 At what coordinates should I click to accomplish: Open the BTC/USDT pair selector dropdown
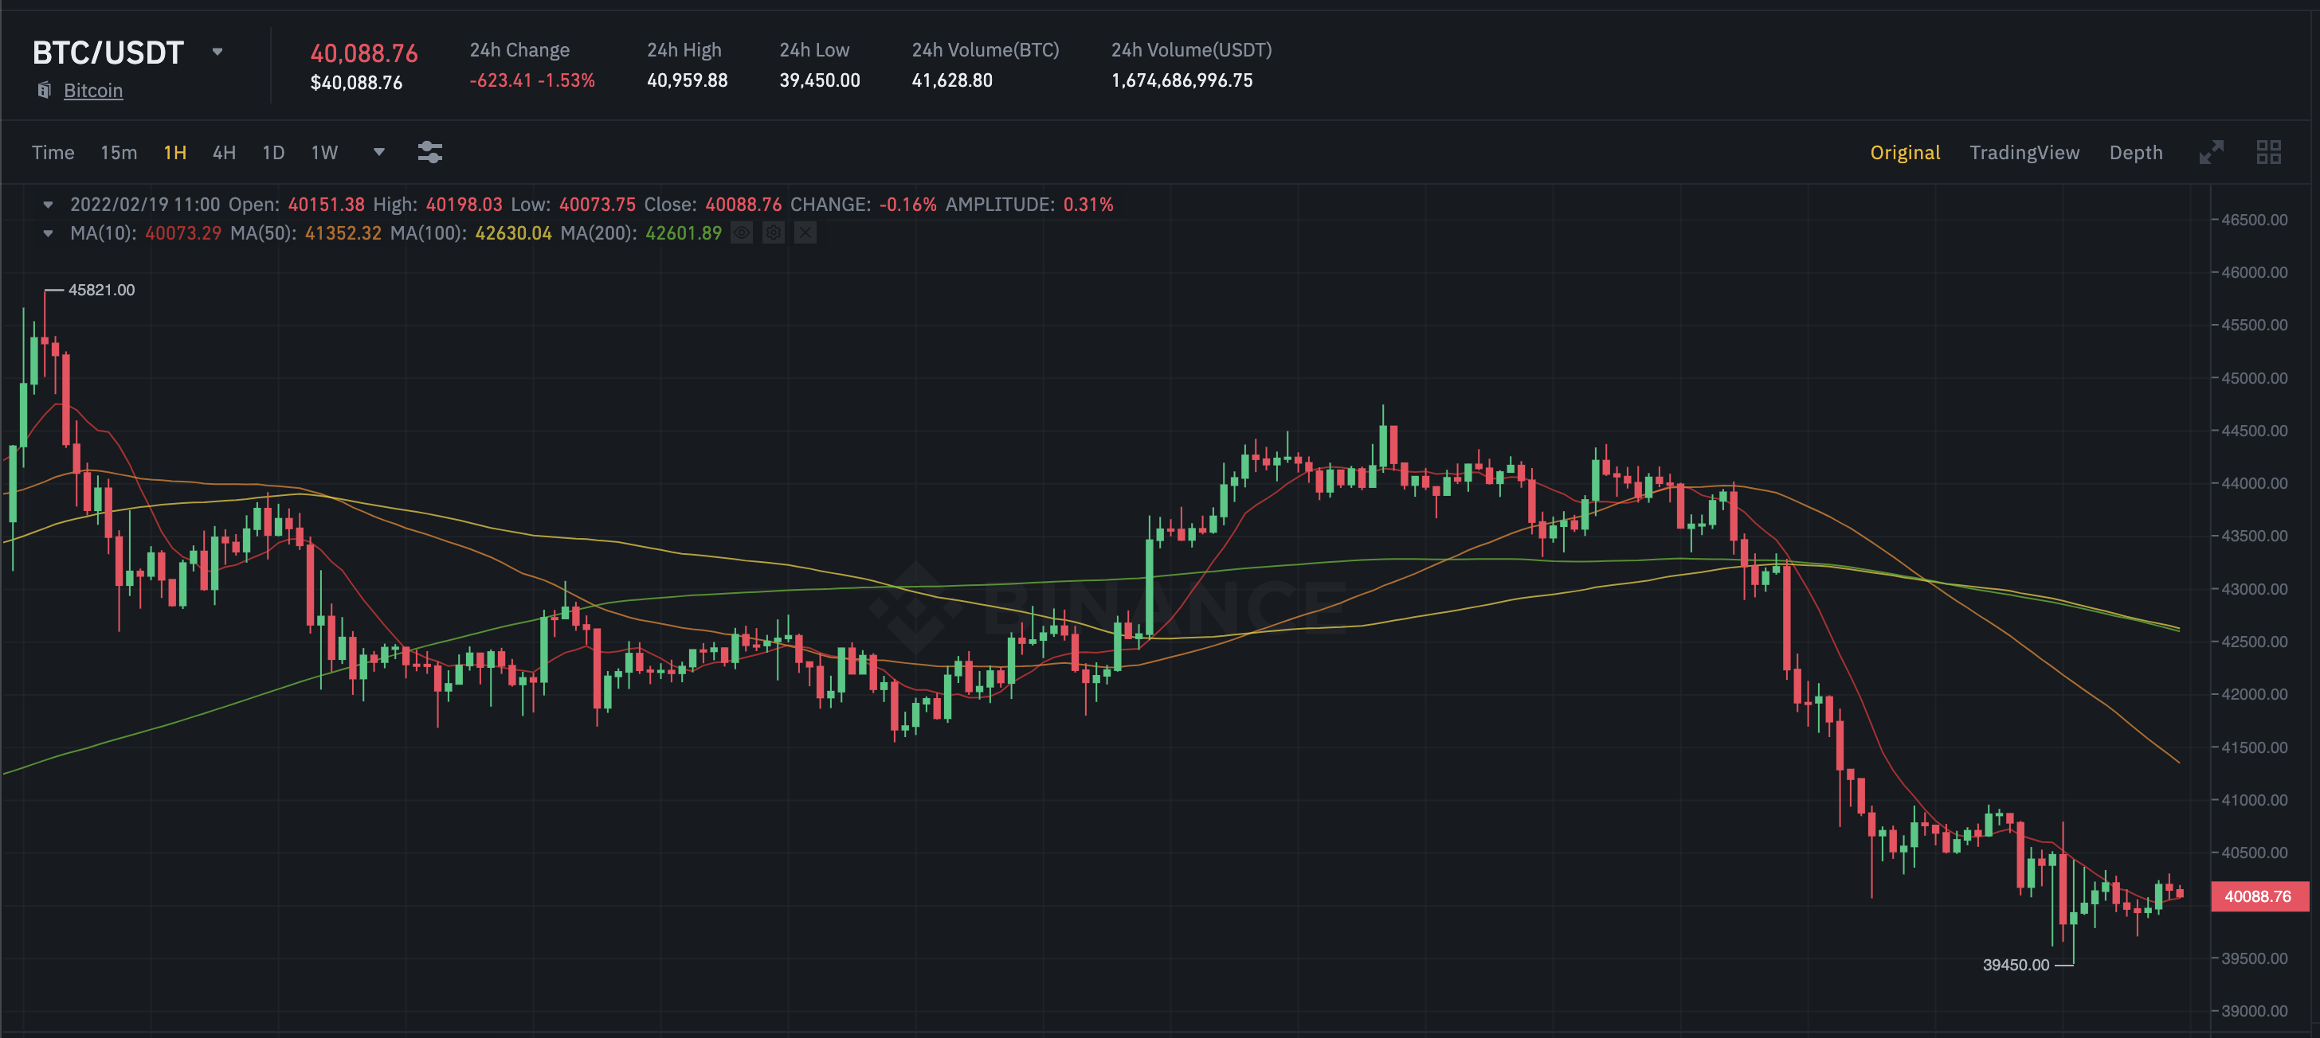(217, 53)
